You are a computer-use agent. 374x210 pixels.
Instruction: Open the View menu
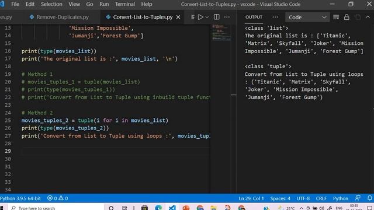tap(74, 4)
